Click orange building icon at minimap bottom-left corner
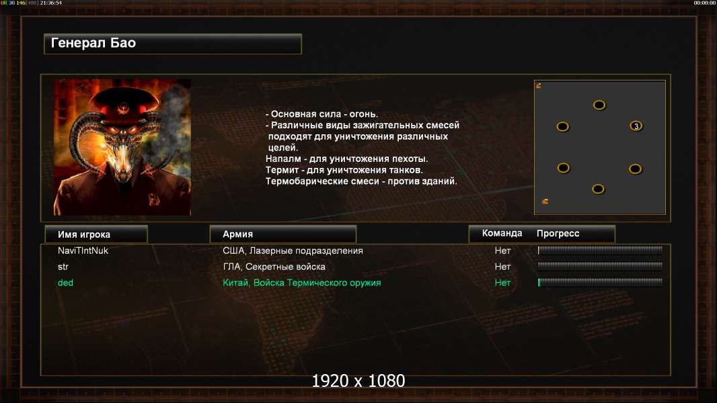717x403 pixels. 545,201
